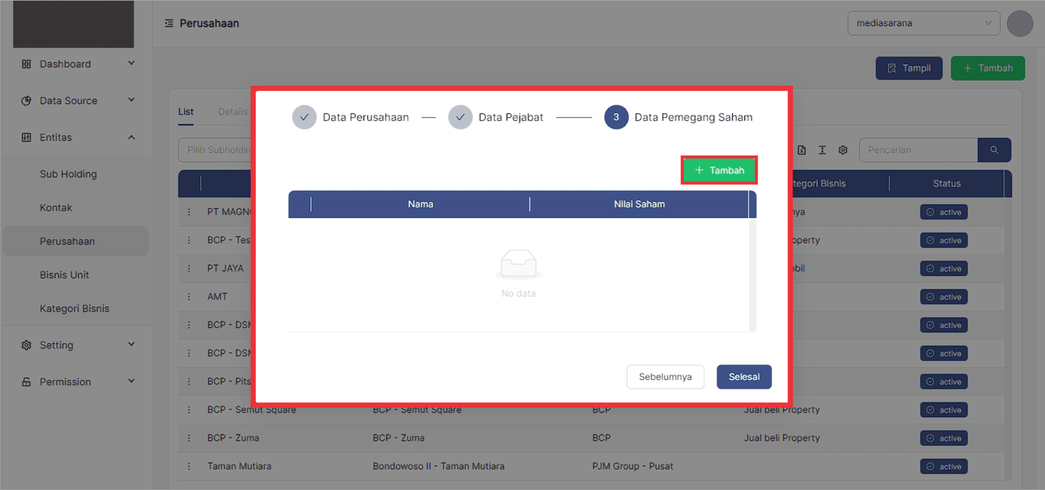This screenshot has width=1045, height=490.
Task: Open the mediasarana dropdown
Action: 923,23
